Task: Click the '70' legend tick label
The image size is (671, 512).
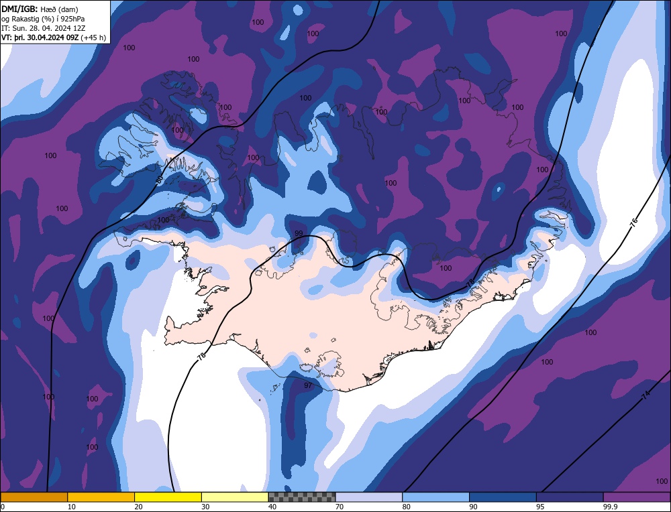Action: coord(340,507)
